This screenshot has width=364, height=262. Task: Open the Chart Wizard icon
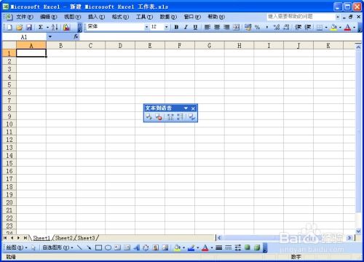point(66,27)
